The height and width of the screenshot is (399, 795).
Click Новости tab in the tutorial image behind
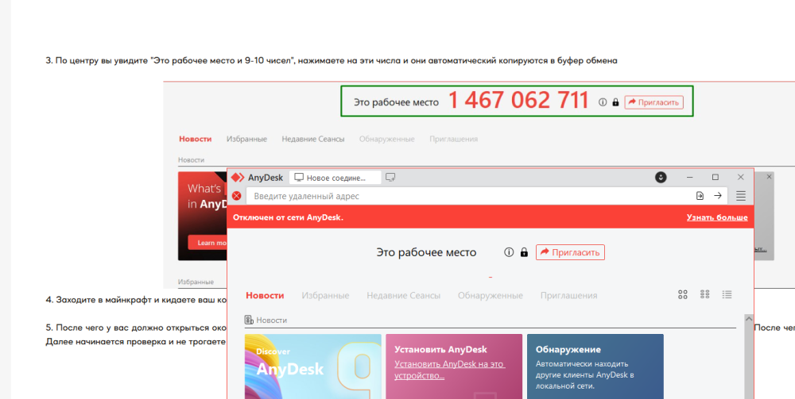(x=196, y=139)
